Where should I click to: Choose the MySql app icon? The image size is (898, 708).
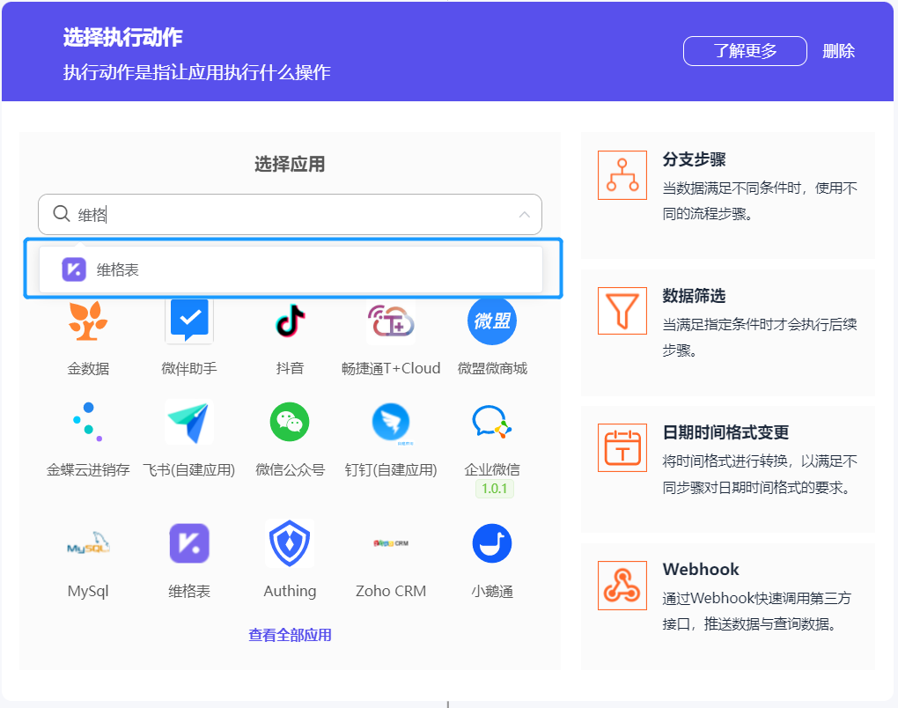pyautogui.click(x=88, y=543)
